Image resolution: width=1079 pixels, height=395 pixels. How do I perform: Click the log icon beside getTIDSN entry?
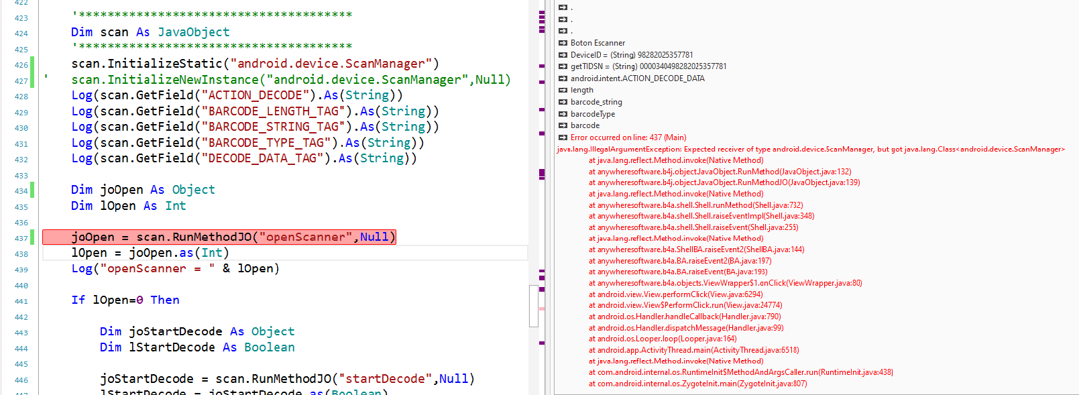coord(563,66)
